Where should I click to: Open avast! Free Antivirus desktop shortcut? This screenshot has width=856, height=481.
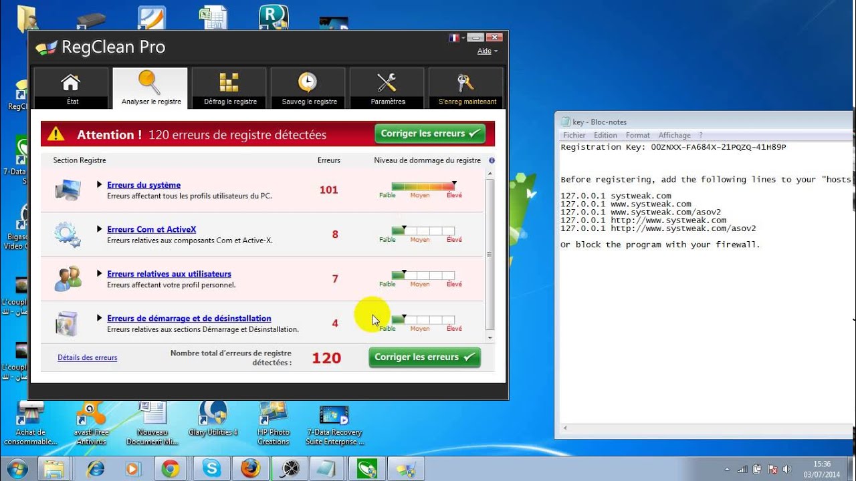[91, 423]
